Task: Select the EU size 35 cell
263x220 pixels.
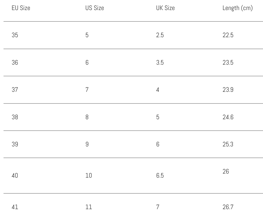Action: point(15,35)
